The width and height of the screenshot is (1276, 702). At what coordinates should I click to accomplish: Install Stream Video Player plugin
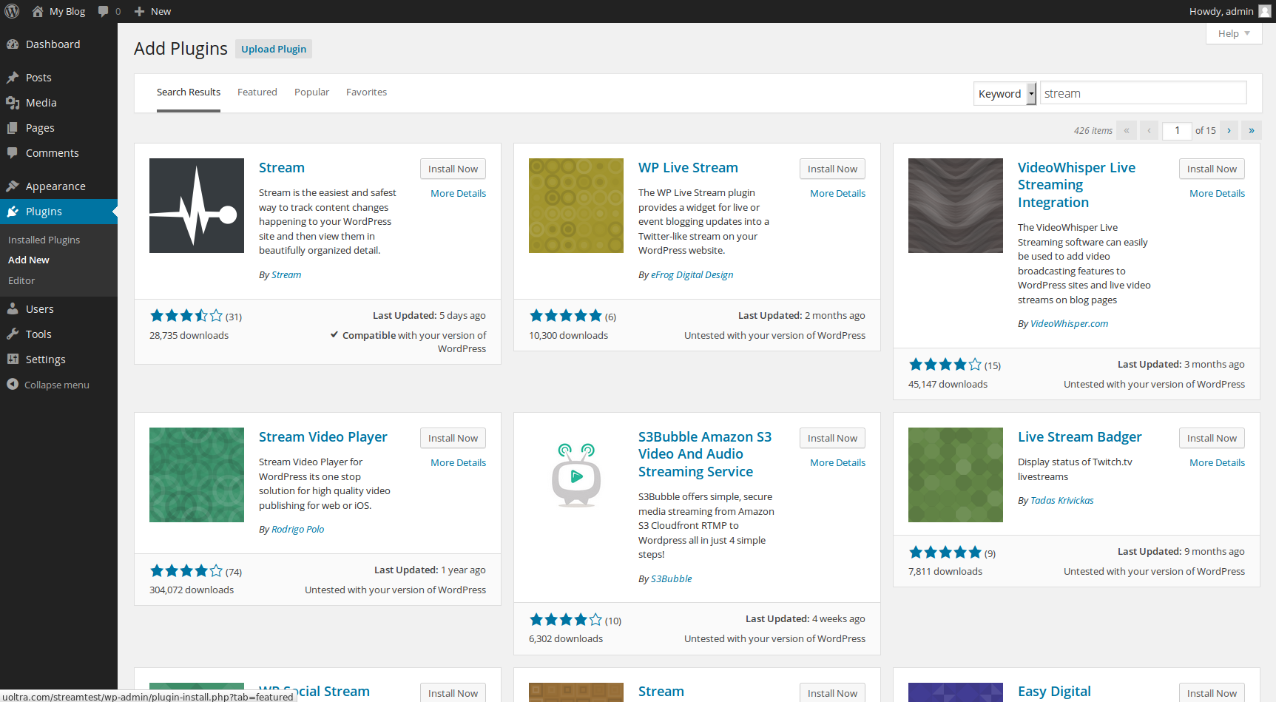[453, 438]
